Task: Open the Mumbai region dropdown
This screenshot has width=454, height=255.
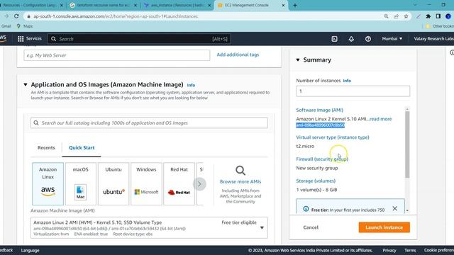Action: pos(392,39)
